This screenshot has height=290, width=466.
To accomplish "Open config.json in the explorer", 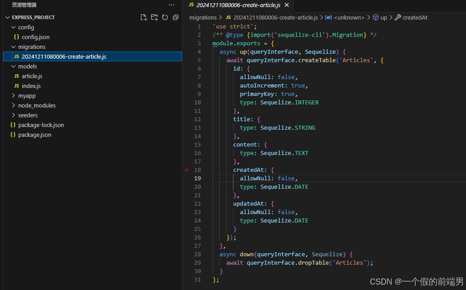I will pyautogui.click(x=36, y=37).
